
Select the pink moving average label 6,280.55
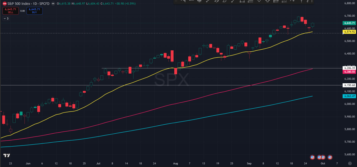tap(349, 72)
